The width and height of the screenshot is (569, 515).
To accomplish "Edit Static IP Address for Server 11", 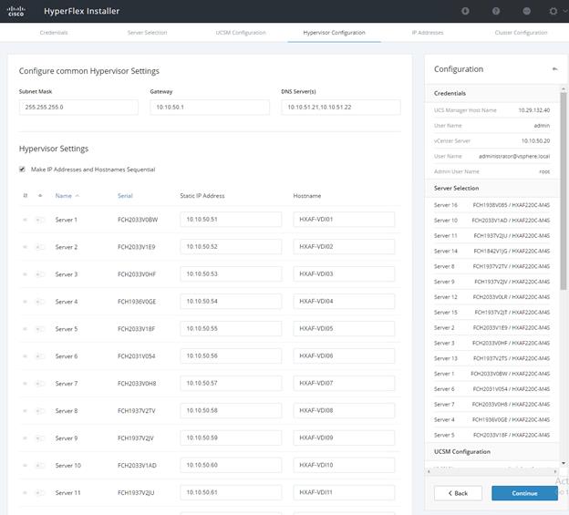I will [x=231, y=492].
